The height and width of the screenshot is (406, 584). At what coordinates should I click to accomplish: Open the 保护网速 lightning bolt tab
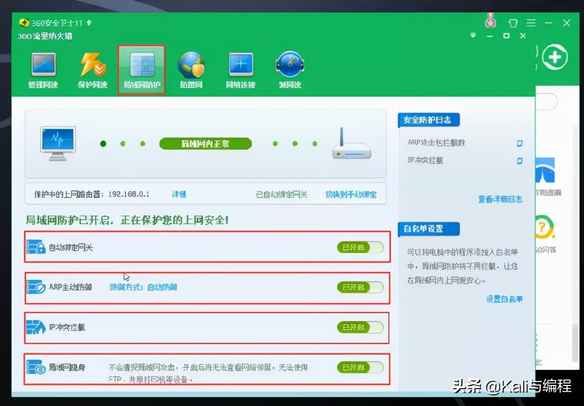tap(92, 71)
